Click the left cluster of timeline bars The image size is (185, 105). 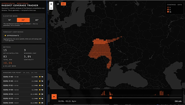107,93
